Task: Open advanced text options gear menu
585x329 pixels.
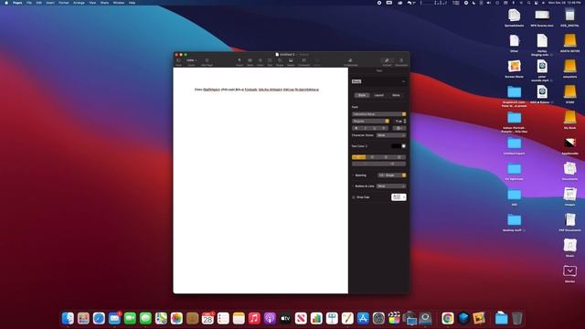Action: (x=399, y=128)
